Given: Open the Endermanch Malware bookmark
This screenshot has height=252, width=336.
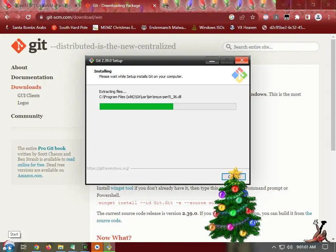Looking at the screenshot, I should tap(164, 28).
